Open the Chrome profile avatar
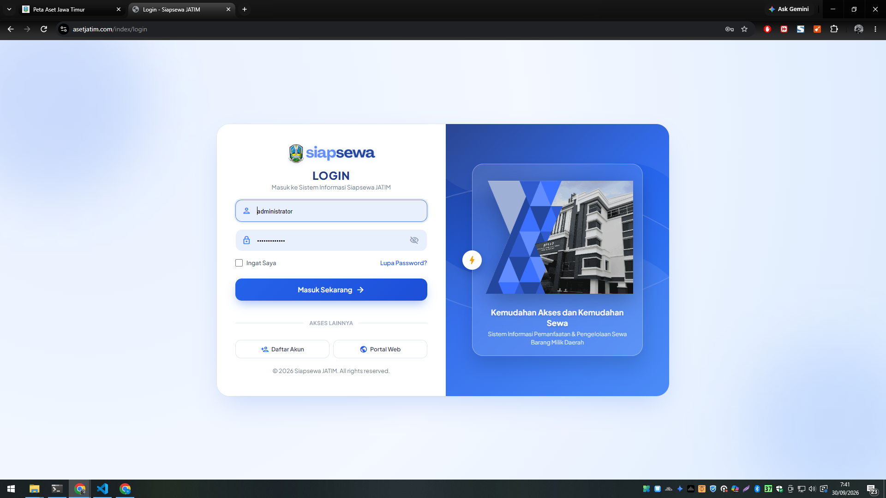This screenshot has height=498, width=886. pos(859,29)
